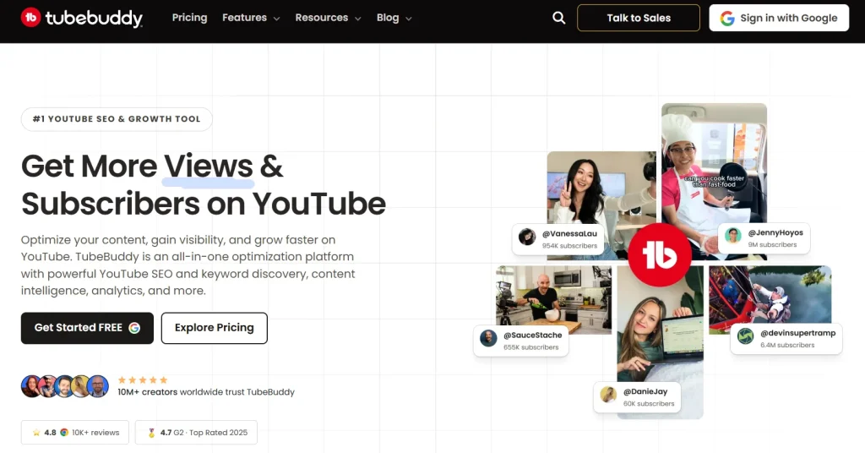Click the group of creator avatars
This screenshot has height=453, width=865.
pyautogui.click(x=65, y=386)
